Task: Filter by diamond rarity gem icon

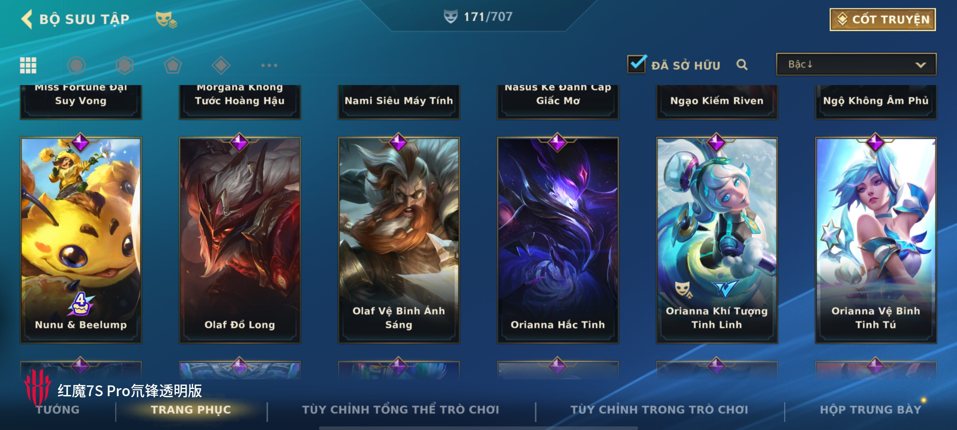Action: (221, 65)
